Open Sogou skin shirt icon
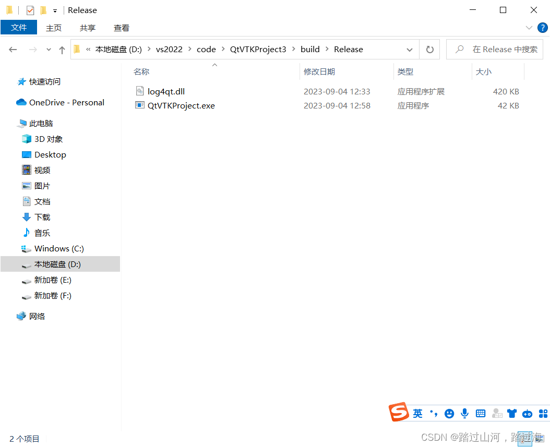Image resolution: width=550 pixels, height=447 pixels. tap(512, 414)
